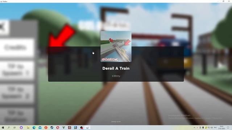Open Microsoft Edge from taskbar
The image size is (232, 130).
coord(34,127)
